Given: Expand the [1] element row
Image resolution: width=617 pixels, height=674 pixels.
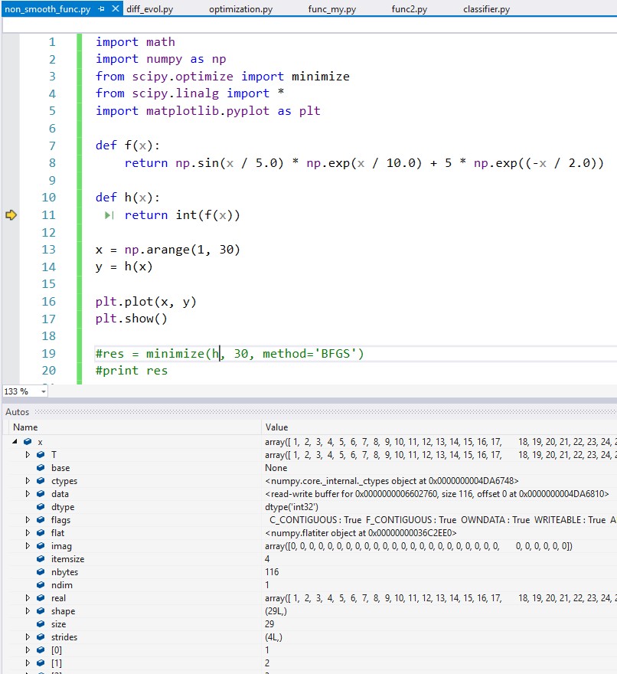Looking at the screenshot, I should [x=28, y=663].
